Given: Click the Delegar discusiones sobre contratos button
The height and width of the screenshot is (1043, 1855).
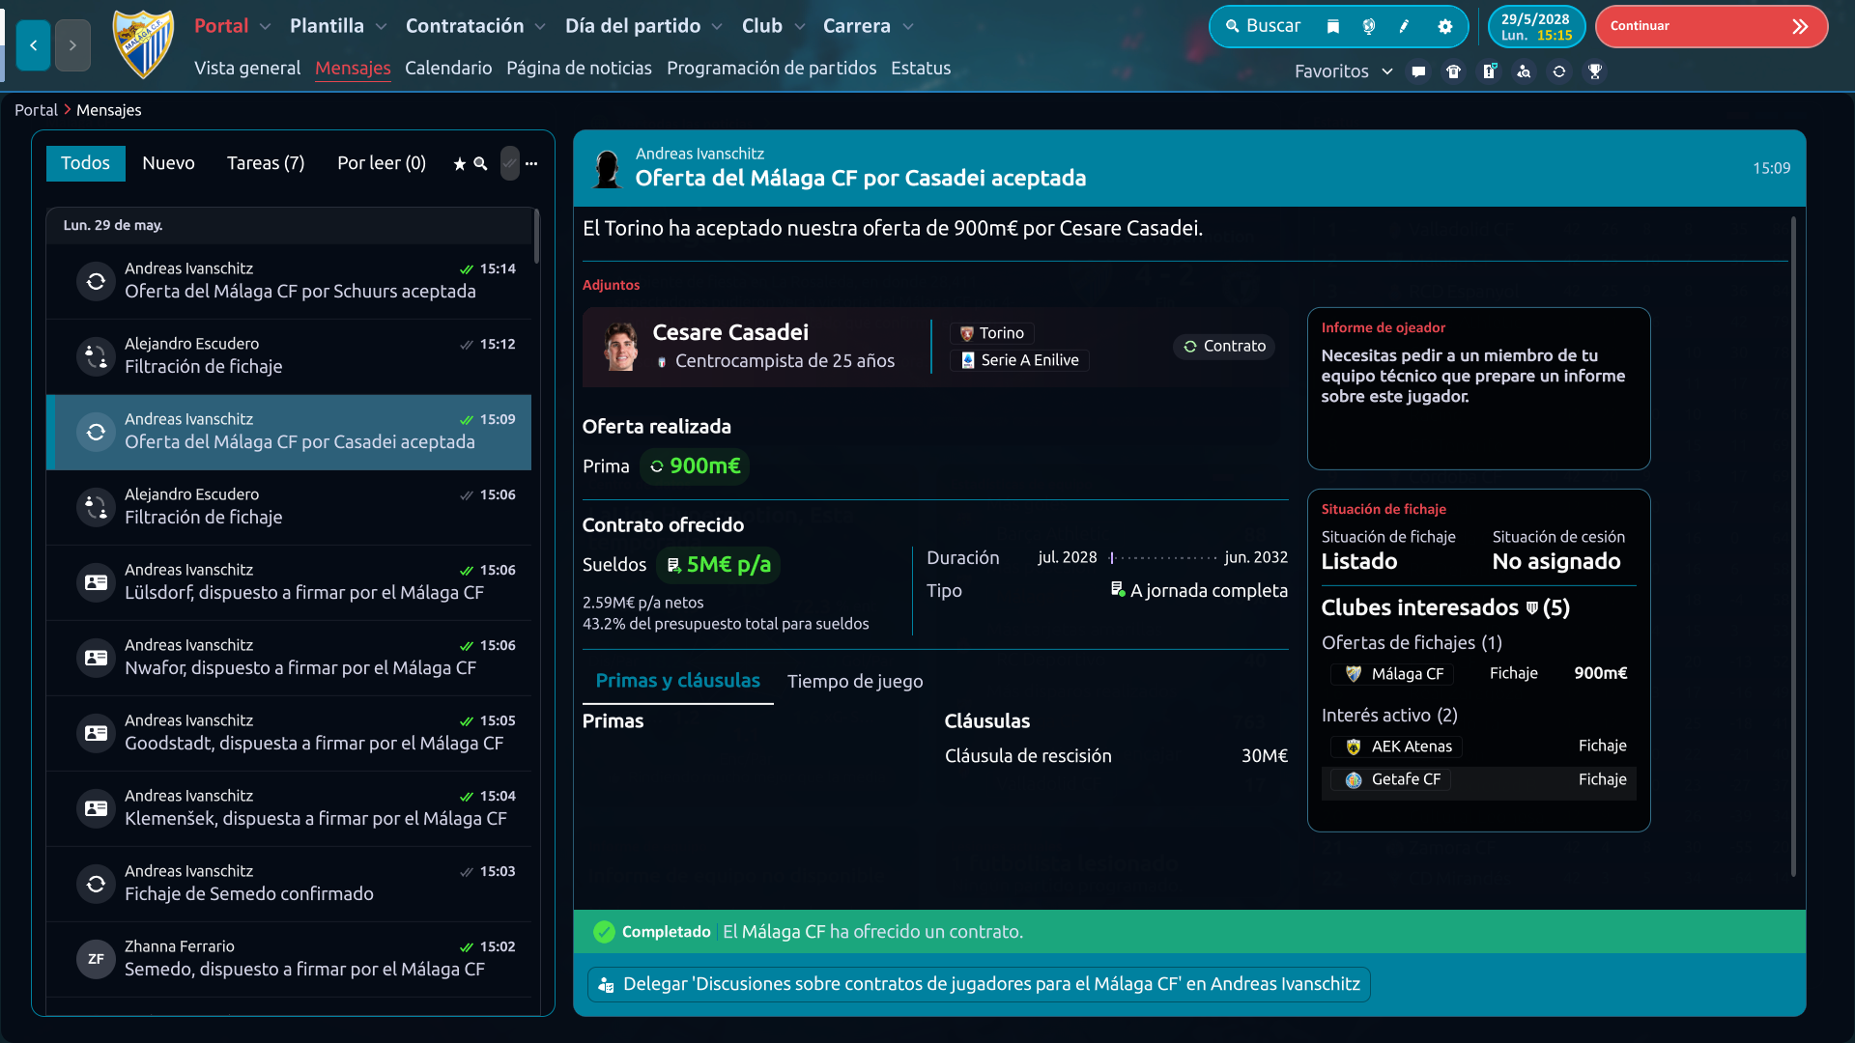Looking at the screenshot, I should click(979, 984).
